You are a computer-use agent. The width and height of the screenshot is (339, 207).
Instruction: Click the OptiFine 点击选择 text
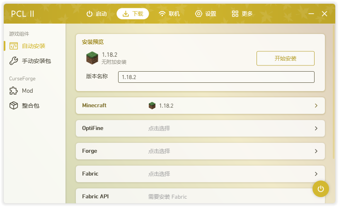159,128
